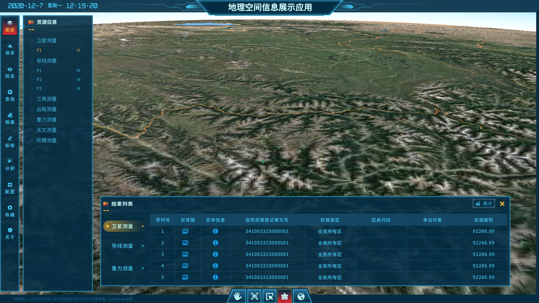The width and height of the screenshot is (539, 303).
Task: View entity image for row 5
Action: pyautogui.click(x=185, y=277)
